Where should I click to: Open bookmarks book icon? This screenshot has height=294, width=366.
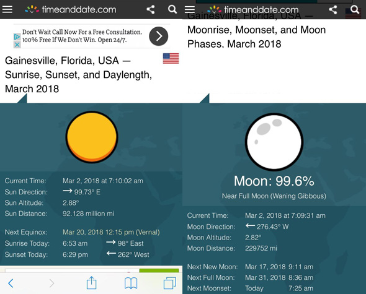click(131, 283)
